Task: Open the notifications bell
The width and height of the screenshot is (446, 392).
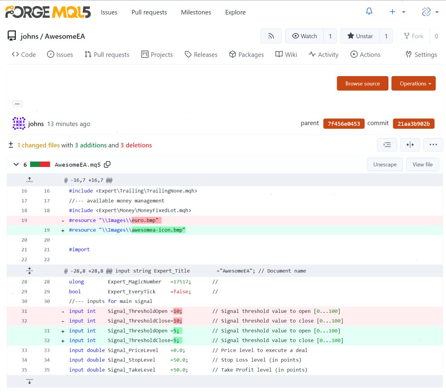Action: (369, 12)
